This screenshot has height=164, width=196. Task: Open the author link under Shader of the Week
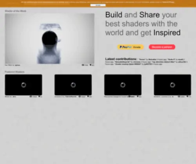(x=18, y=65)
